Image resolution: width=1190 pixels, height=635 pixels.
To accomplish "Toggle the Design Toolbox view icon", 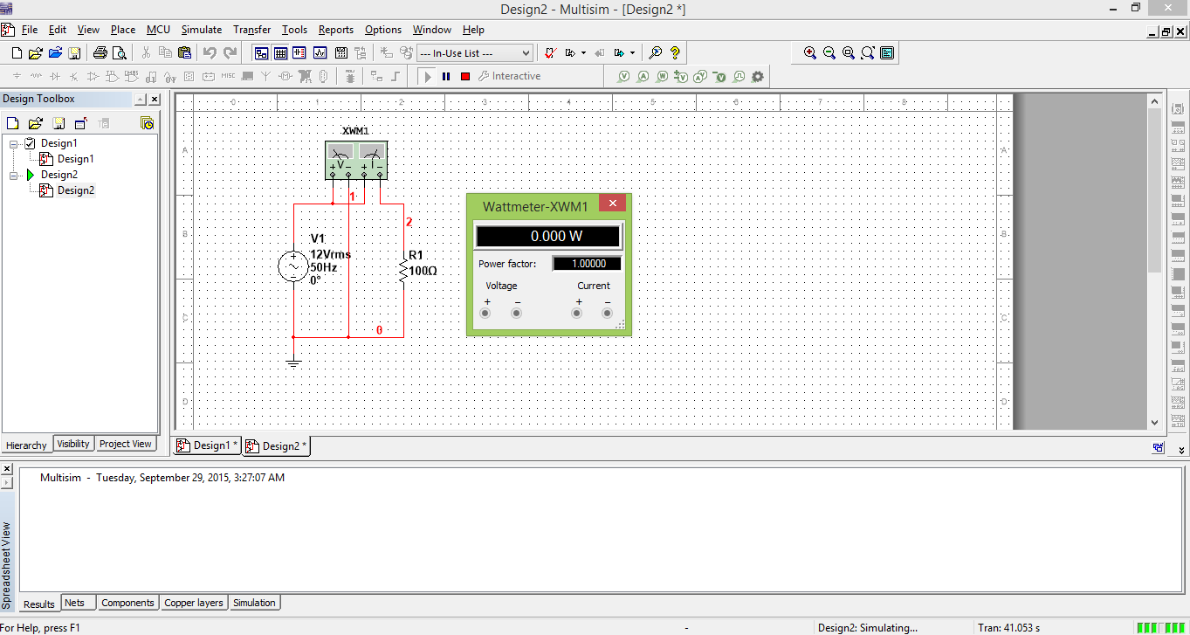I will [x=261, y=53].
